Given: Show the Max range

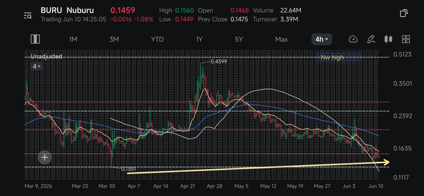Looking at the screenshot, I should 282,39.
